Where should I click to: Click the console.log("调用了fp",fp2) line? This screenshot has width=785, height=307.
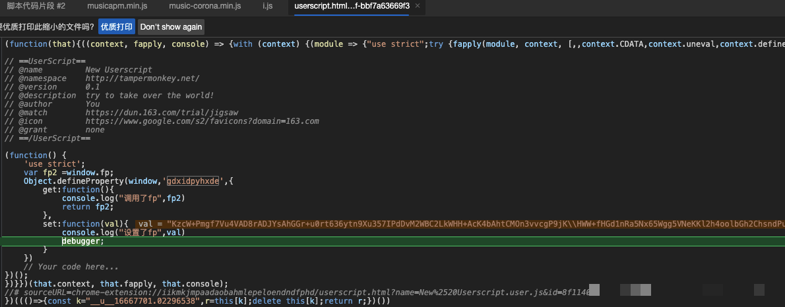point(123,198)
